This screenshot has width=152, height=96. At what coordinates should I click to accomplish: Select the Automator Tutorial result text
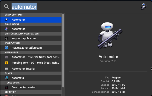point(23,69)
